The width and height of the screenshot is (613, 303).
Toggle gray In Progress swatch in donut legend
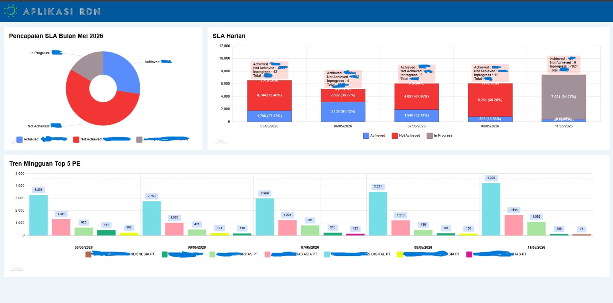139,140
